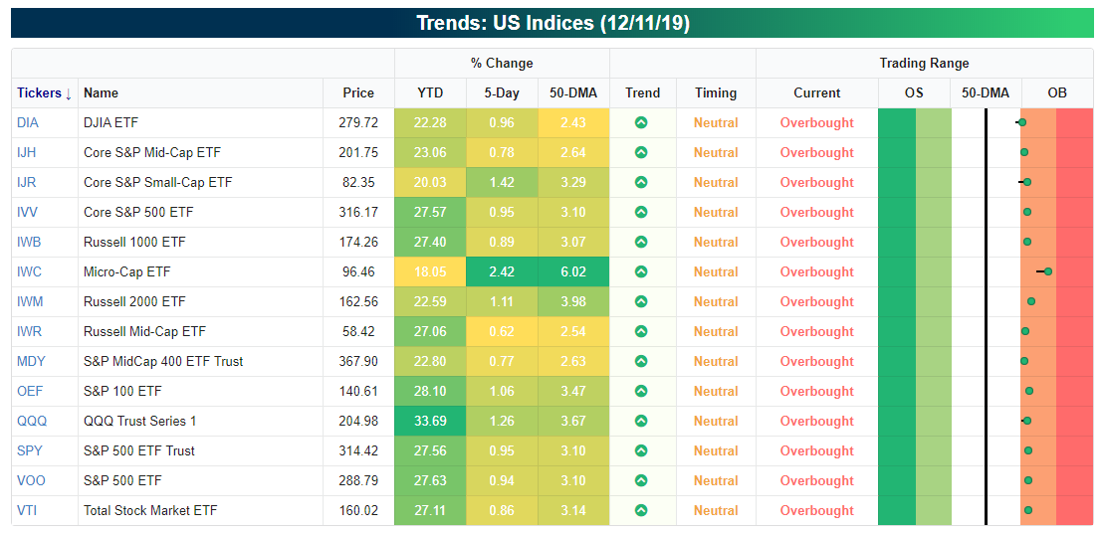1103x534 pixels.
Task: Click the SPY row trend arrow icon
Action: pos(642,451)
